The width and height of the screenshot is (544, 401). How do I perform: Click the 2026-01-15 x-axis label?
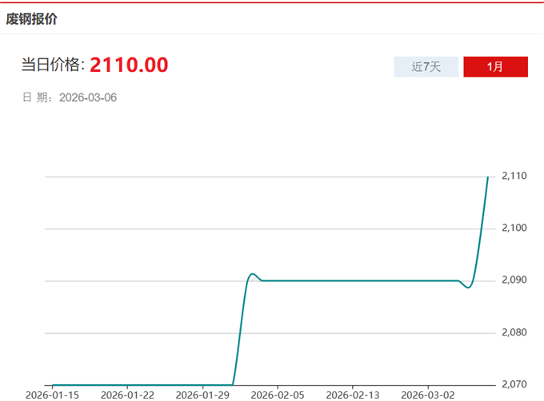coord(52,395)
